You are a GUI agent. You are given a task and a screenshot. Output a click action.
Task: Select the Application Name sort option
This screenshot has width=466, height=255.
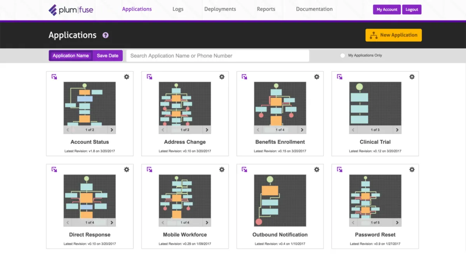[x=70, y=55]
